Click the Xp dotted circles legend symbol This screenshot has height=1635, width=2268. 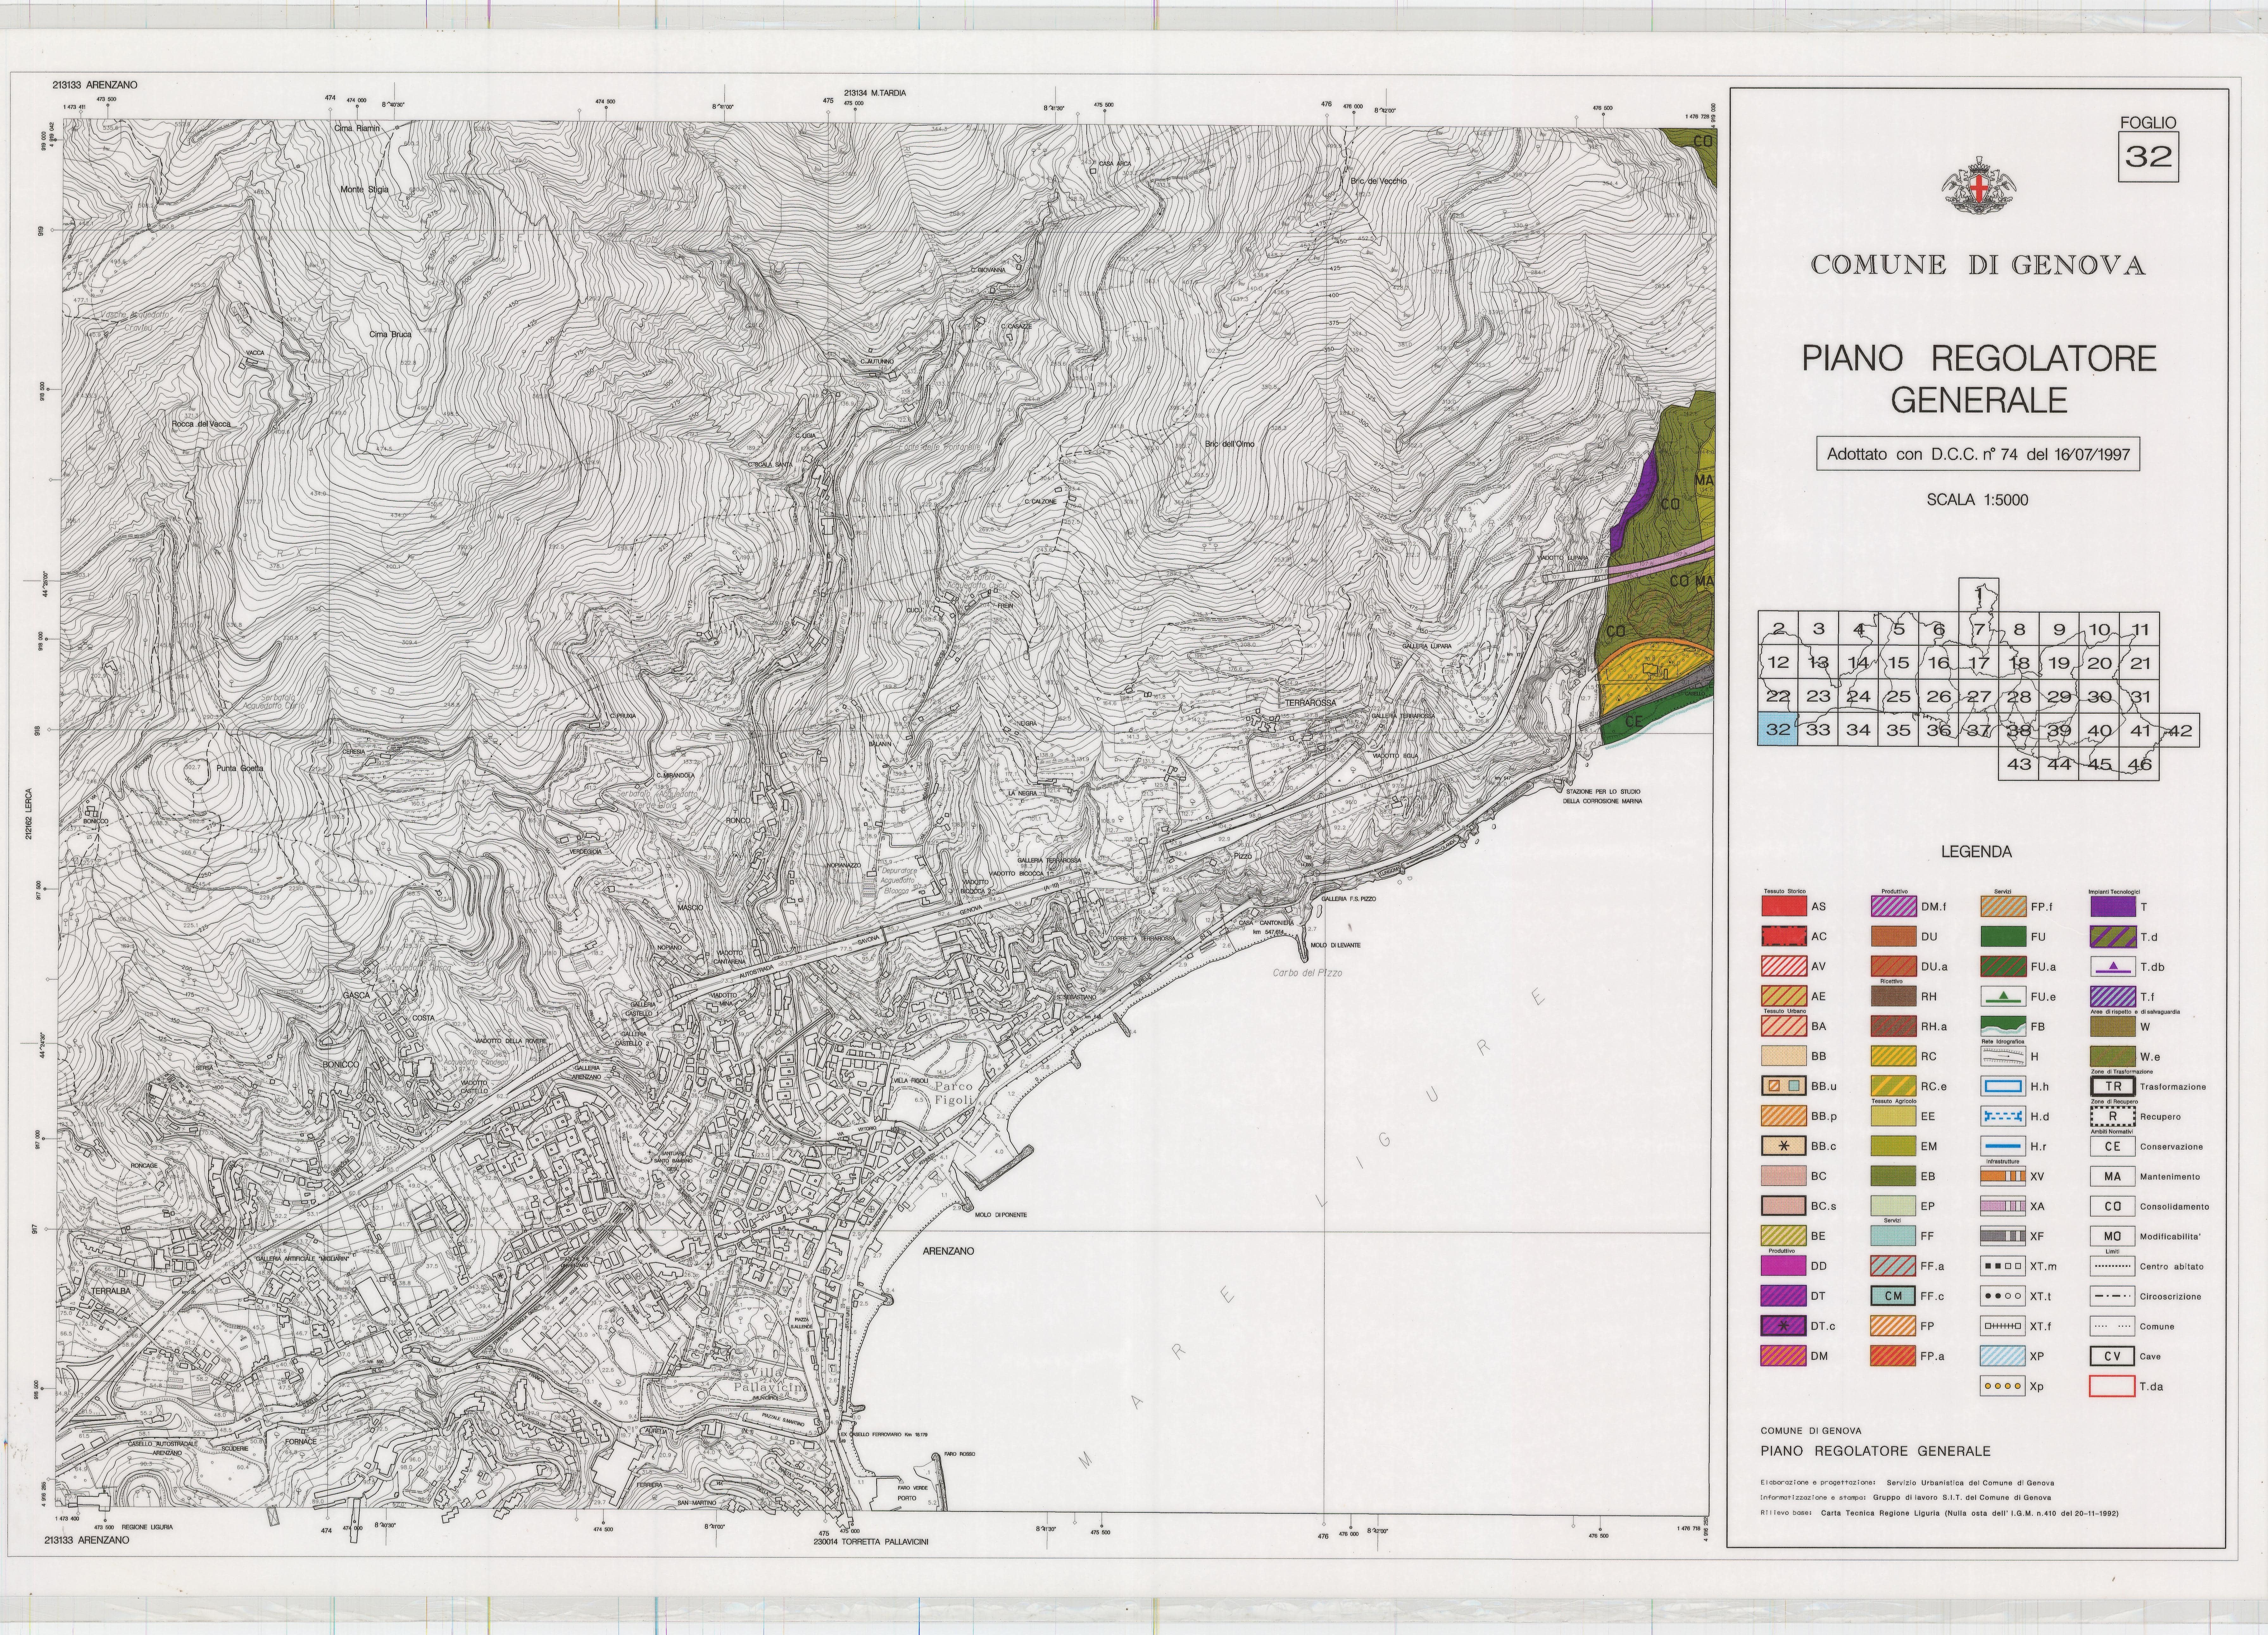coord(2003,1386)
